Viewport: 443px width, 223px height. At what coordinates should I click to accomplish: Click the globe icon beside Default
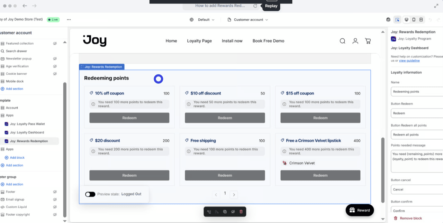pyautogui.click(x=192, y=20)
